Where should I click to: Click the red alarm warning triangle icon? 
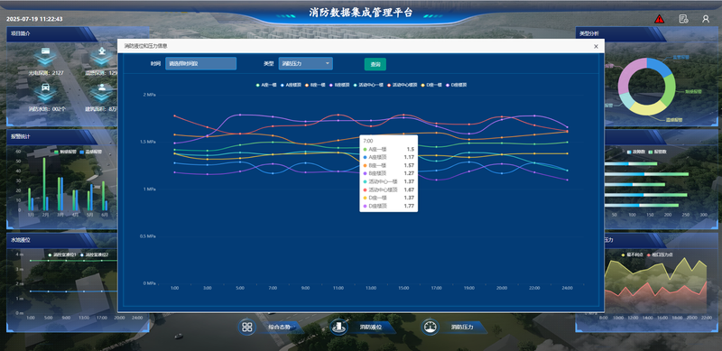tap(660, 19)
